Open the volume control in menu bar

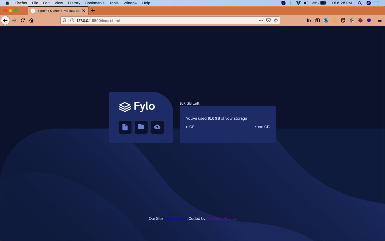click(306, 3)
